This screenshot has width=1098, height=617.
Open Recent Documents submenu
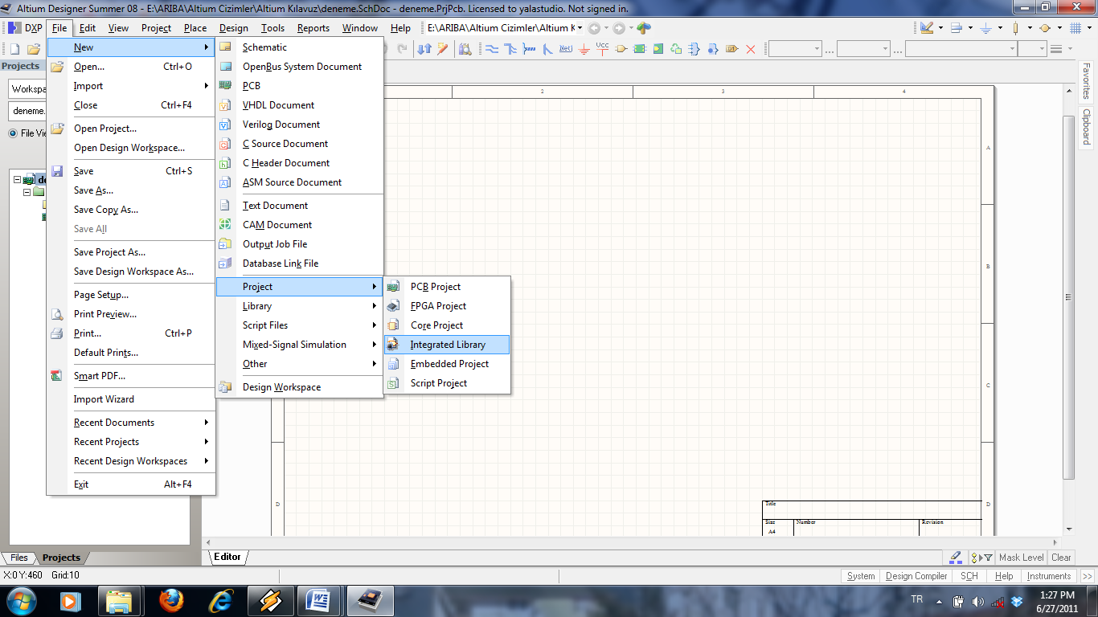tap(131, 423)
